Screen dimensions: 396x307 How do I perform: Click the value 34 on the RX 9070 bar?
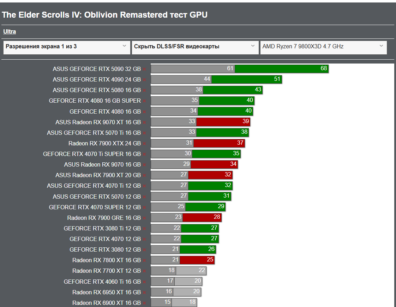(233, 164)
